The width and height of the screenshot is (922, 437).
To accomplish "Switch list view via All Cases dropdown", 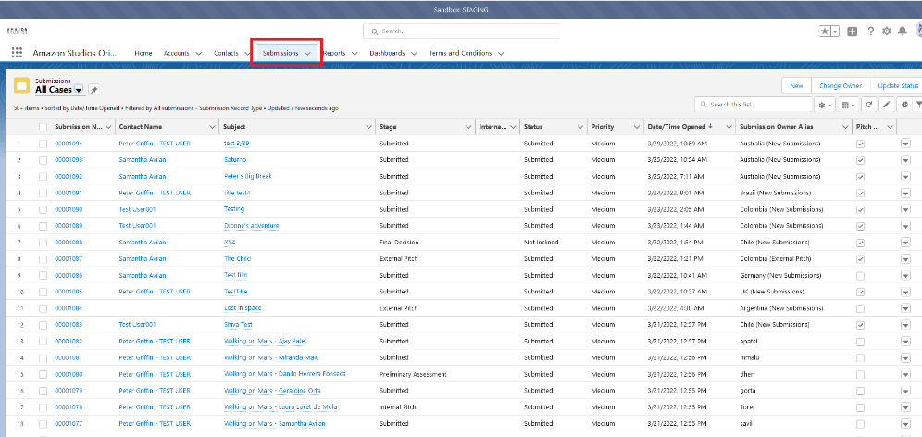I will [79, 90].
